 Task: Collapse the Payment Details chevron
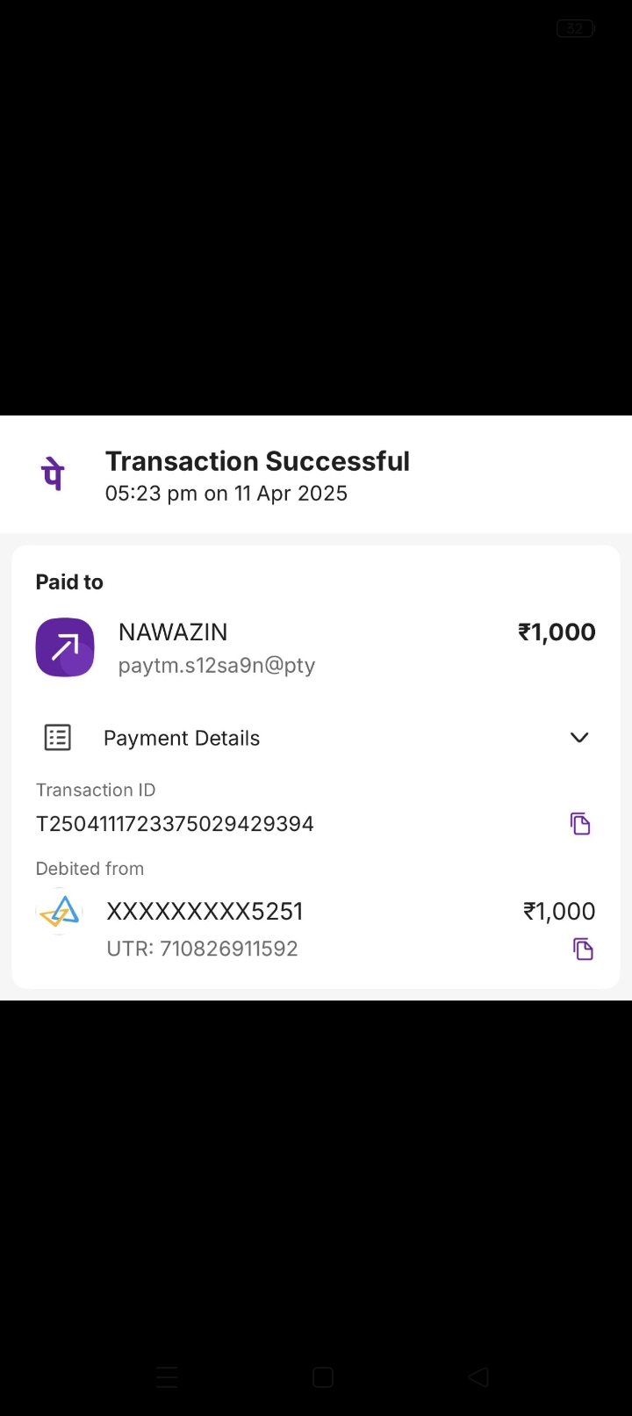579,738
